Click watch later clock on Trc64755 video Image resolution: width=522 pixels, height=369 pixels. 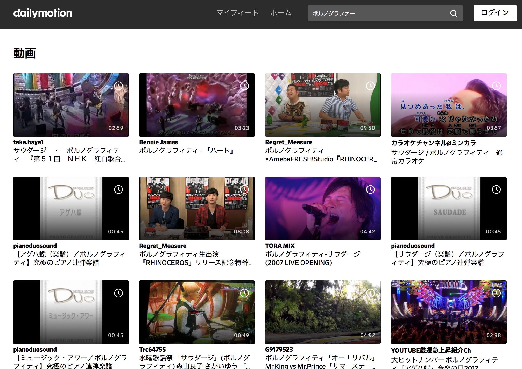(244, 293)
